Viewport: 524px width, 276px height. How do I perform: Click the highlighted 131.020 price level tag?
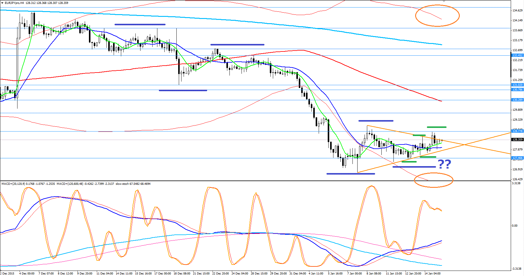point(517,85)
